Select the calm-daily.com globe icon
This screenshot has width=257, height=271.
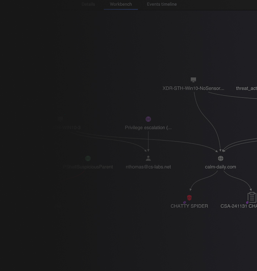(x=221, y=158)
